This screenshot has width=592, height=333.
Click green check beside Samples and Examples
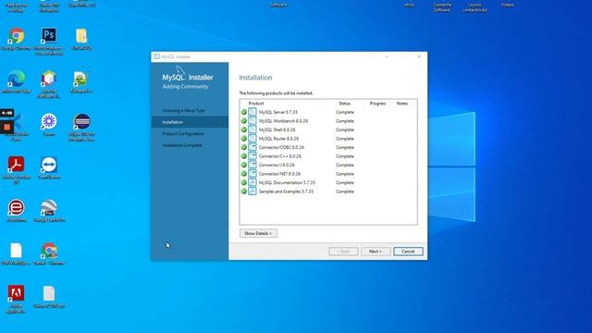coord(244,191)
